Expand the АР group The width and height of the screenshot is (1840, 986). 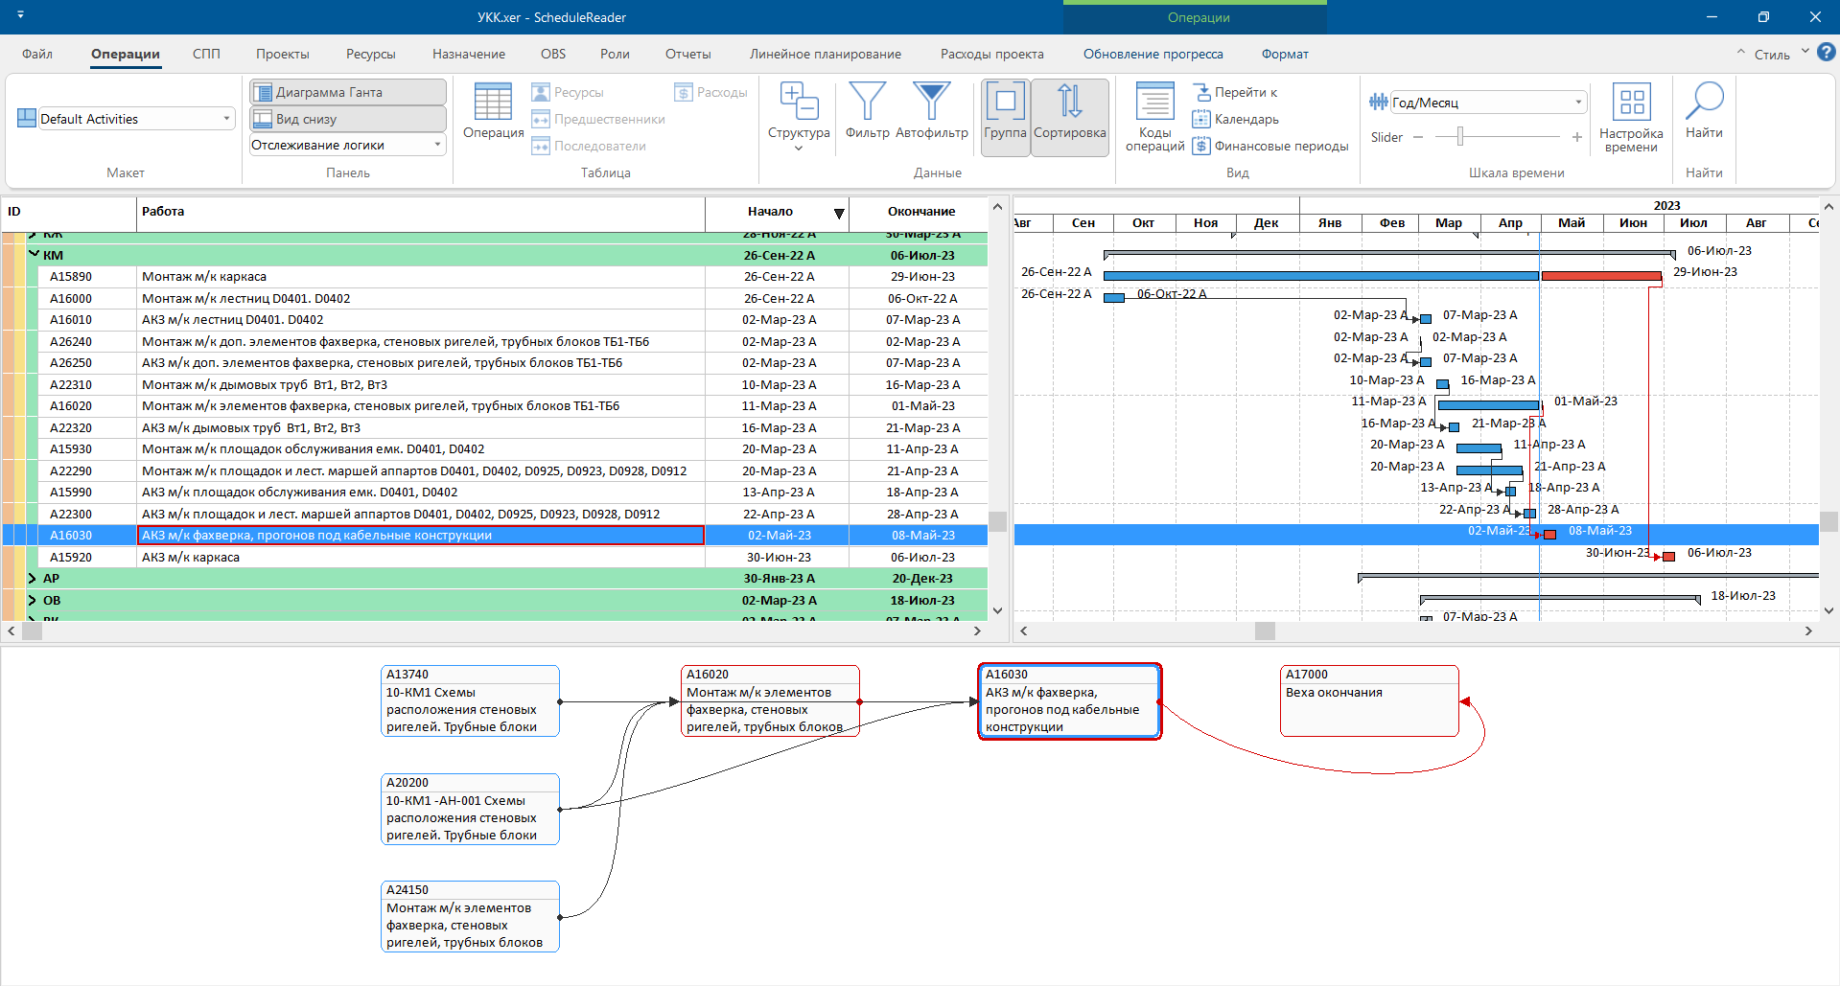click(33, 578)
